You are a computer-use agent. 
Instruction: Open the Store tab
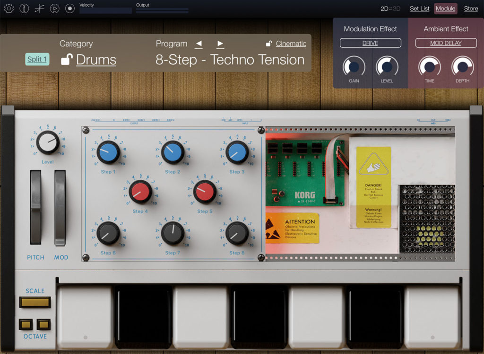tap(471, 8)
